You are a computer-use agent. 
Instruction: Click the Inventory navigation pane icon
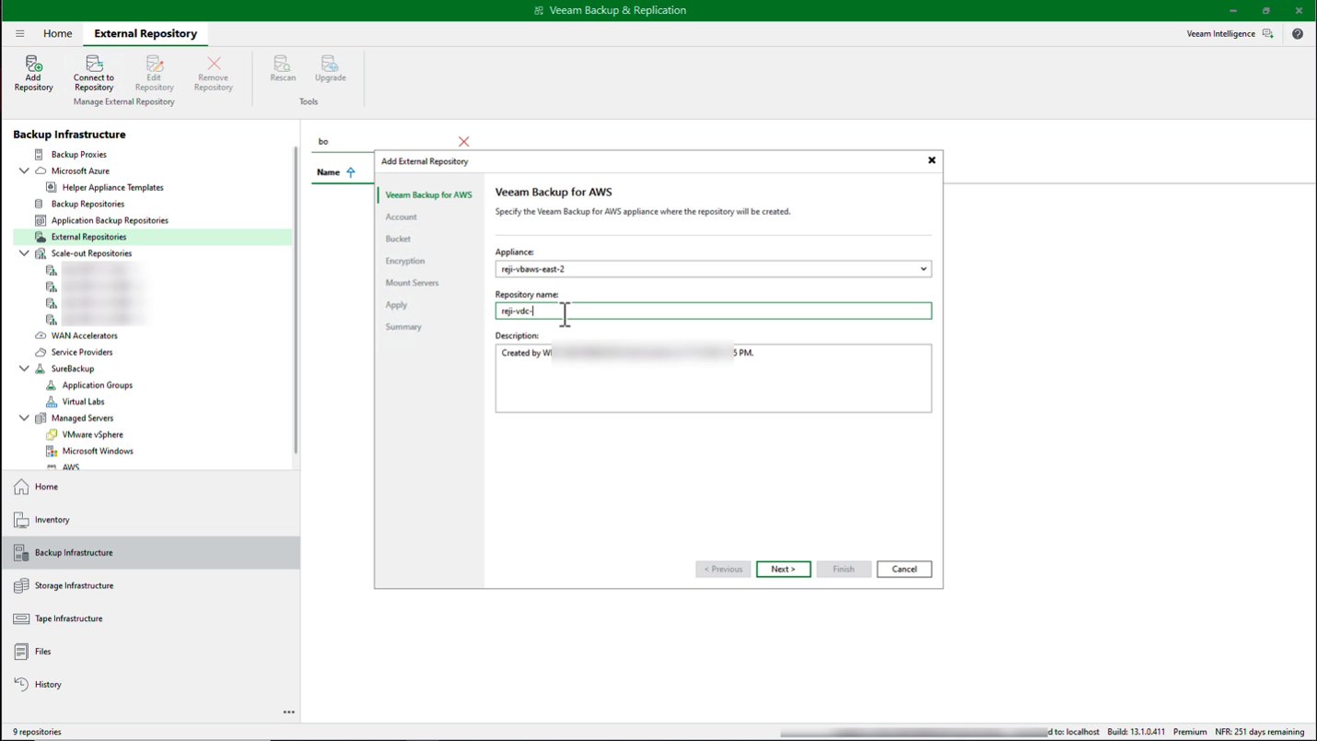(x=21, y=520)
